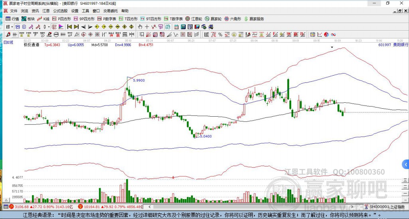The width and height of the screenshot is (409, 219).
Task: Open the calendar date icon
Action: [x=176, y=27]
